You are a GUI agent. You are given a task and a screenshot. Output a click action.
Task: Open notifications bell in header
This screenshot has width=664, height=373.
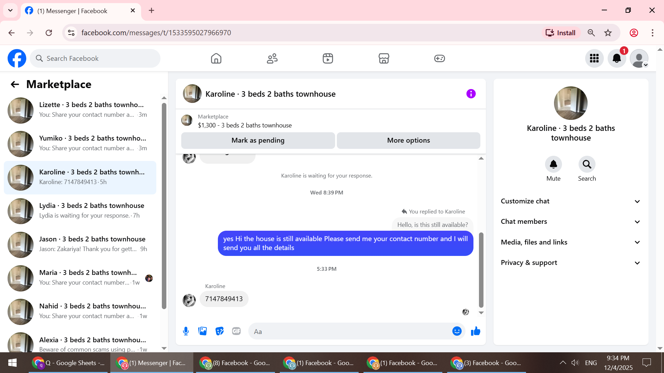[617, 58]
